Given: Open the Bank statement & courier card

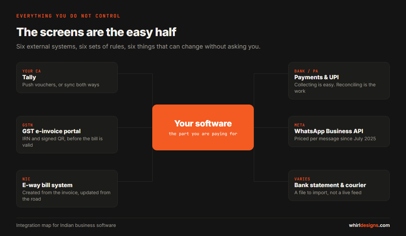Looking at the screenshot, I should [339, 185].
